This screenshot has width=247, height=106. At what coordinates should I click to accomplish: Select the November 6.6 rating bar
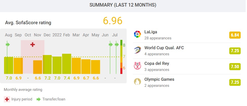(x=38, y=67)
